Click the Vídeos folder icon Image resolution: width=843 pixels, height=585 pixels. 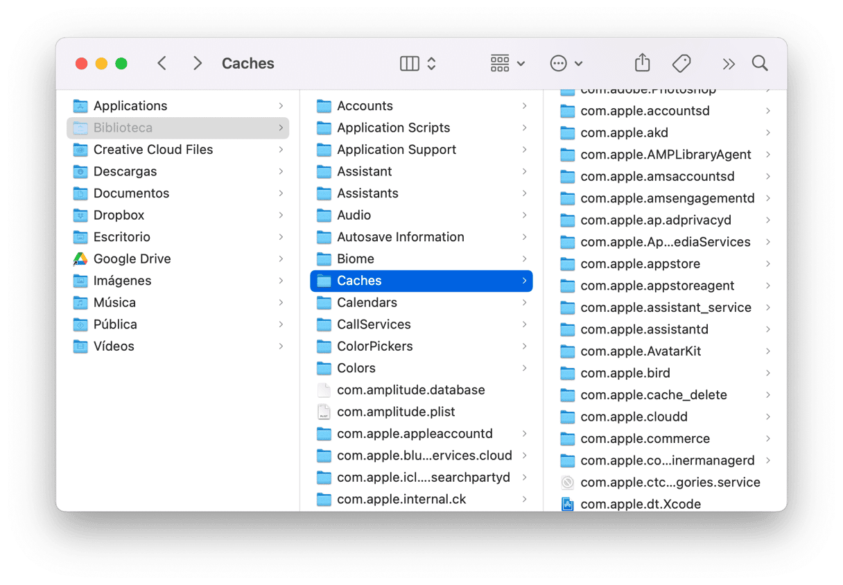(x=81, y=346)
